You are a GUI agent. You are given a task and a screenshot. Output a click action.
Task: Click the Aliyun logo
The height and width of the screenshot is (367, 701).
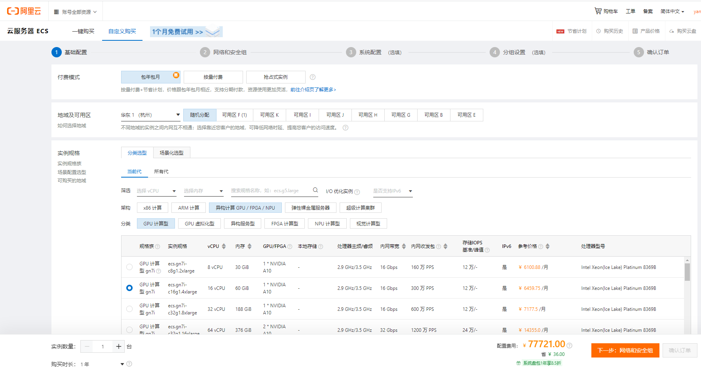24,11
